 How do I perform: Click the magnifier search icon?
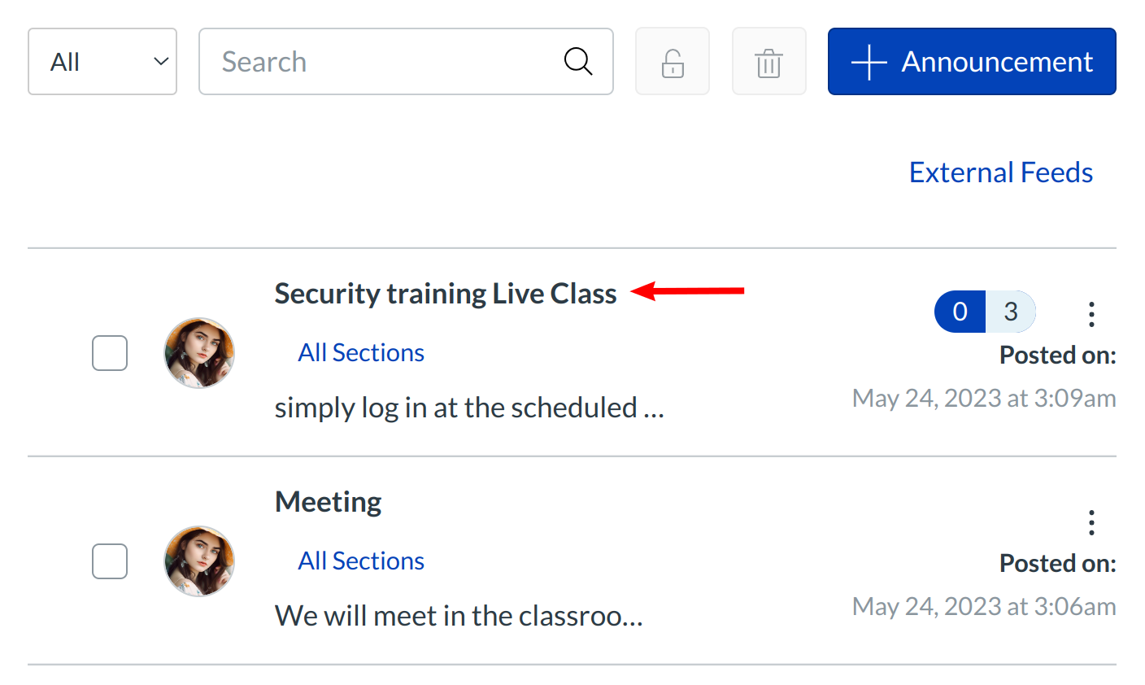[577, 61]
